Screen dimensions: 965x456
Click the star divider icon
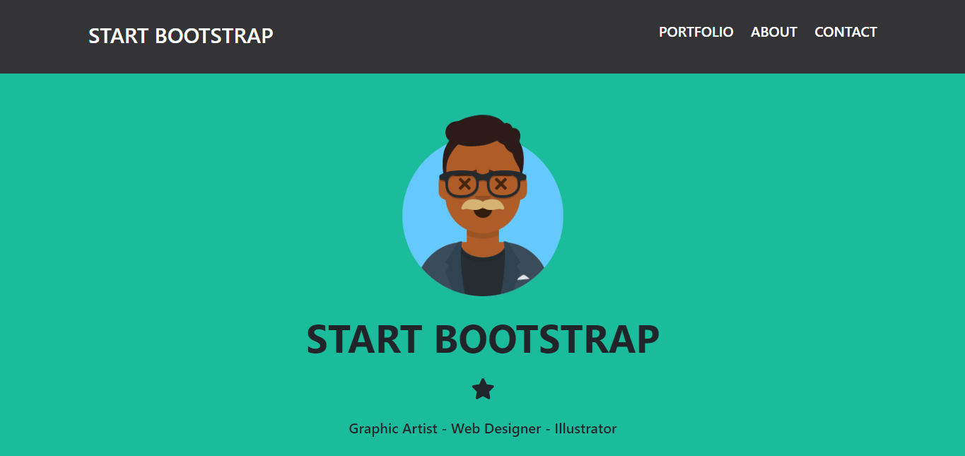(483, 389)
